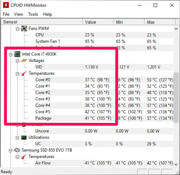Screen dimensions: 180x175
Task: Select the Fans PWM tree label
Action: 39,28
